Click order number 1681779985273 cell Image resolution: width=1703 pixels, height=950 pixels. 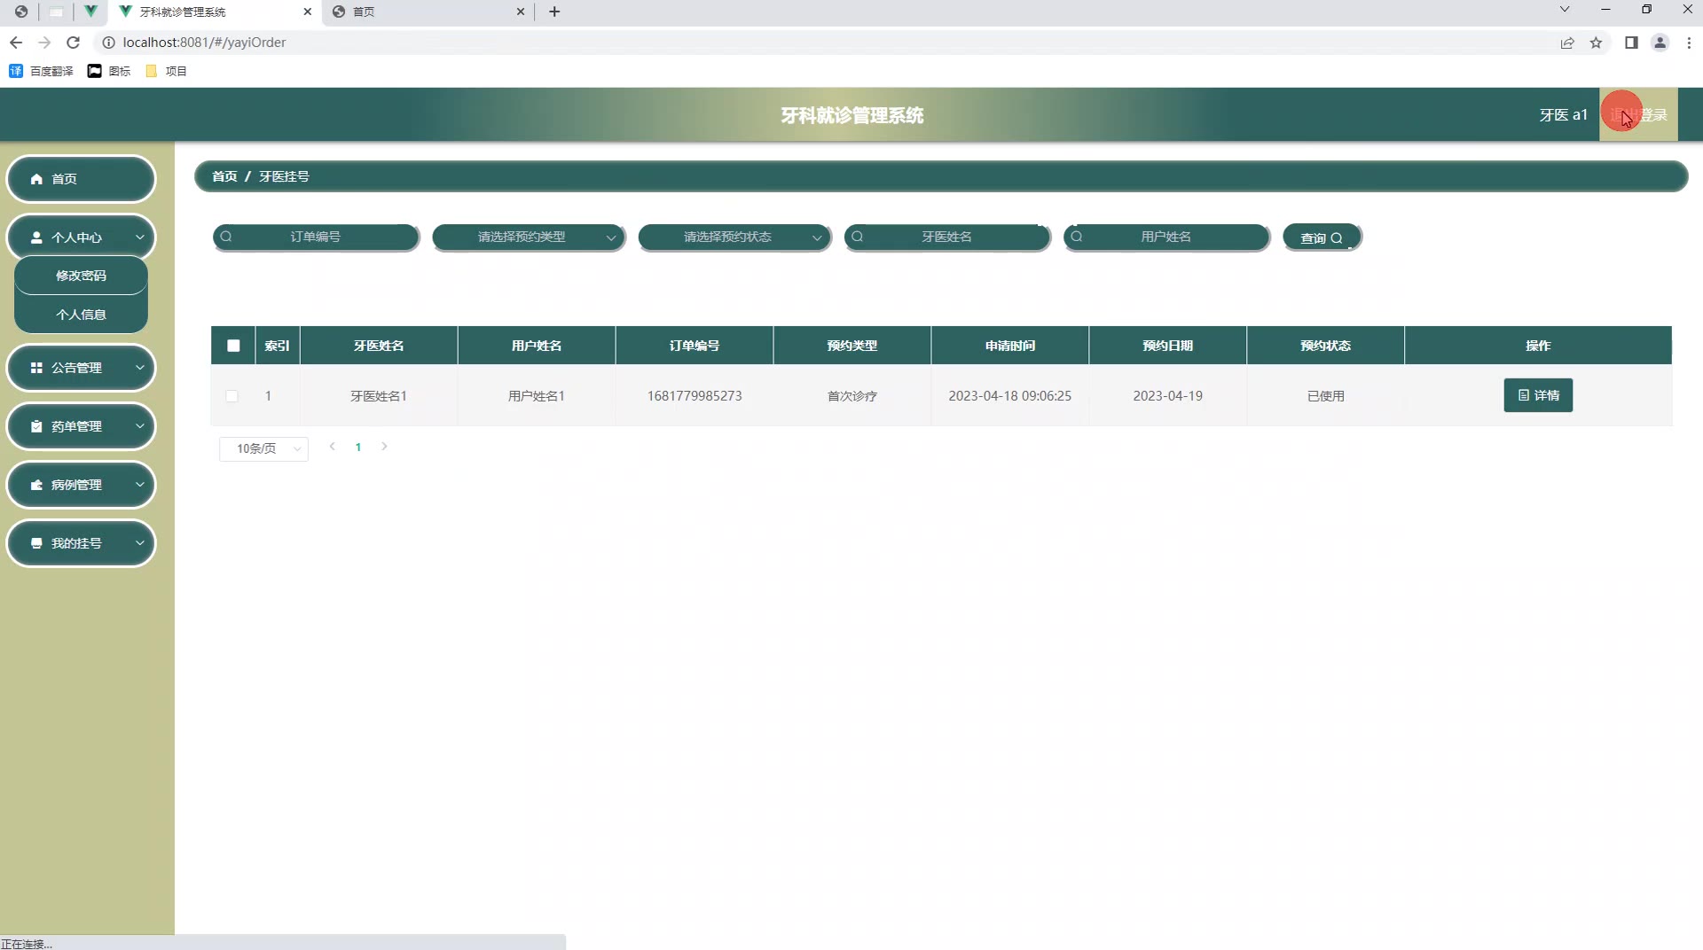click(x=695, y=396)
